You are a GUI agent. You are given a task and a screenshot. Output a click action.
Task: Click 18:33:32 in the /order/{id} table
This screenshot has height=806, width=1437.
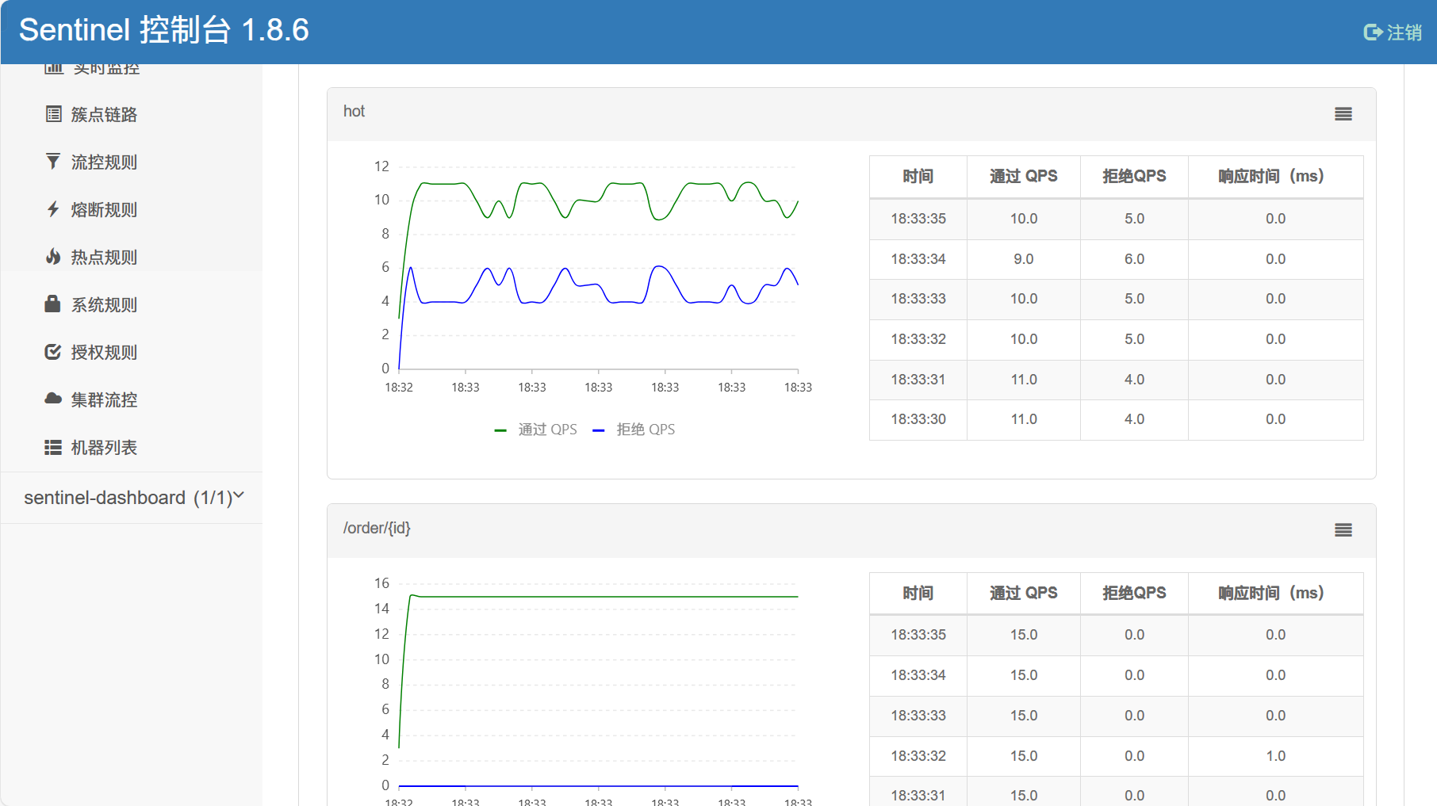pos(918,756)
